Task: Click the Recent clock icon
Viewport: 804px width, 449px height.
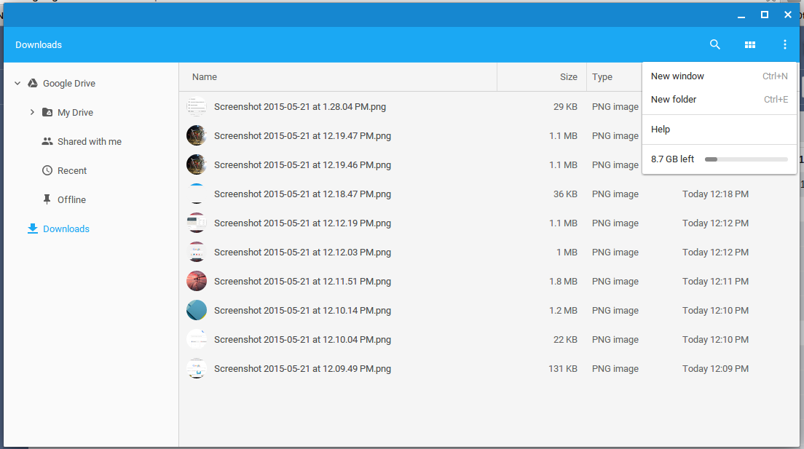Action: pos(47,170)
